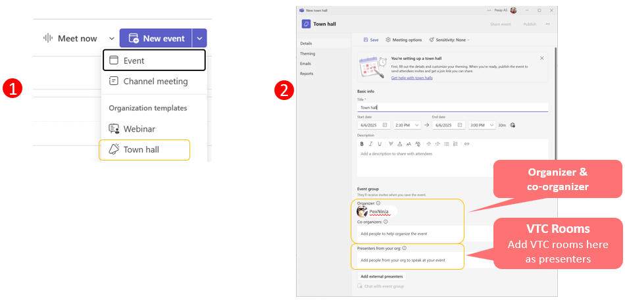Apply Italic formatting in the description toolbar

(x=370, y=143)
